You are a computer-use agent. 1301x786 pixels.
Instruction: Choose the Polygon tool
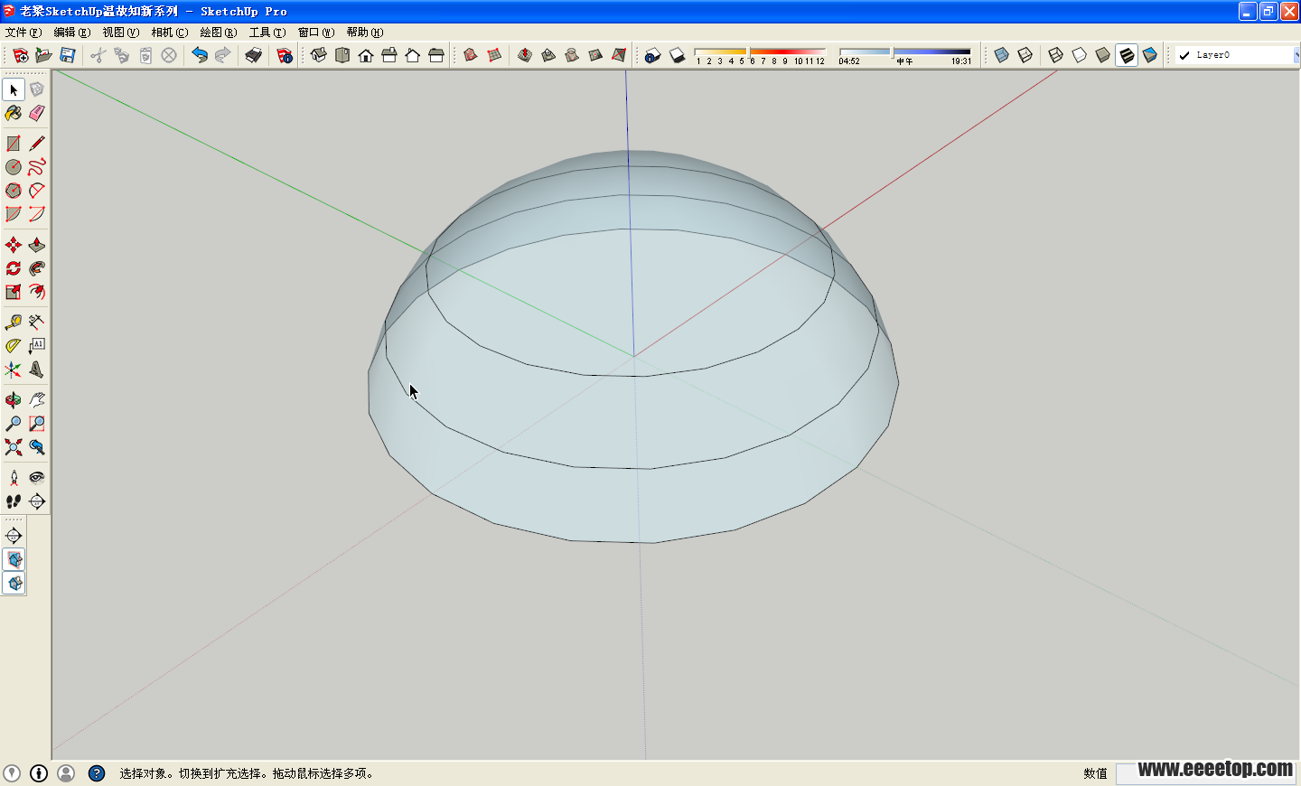click(x=14, y=191)
